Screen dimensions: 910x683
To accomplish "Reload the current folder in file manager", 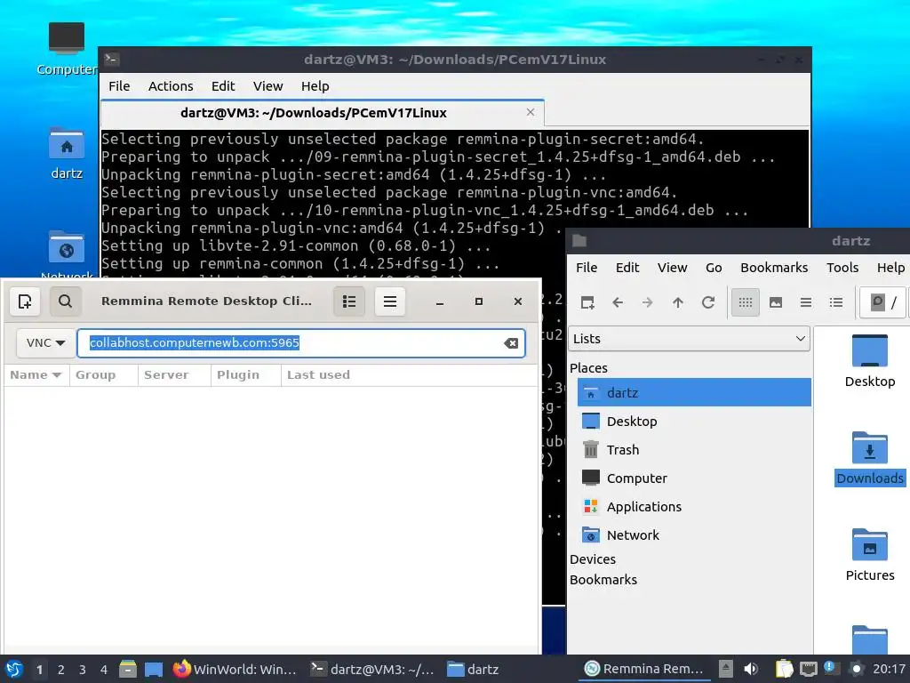I will 708,302.
